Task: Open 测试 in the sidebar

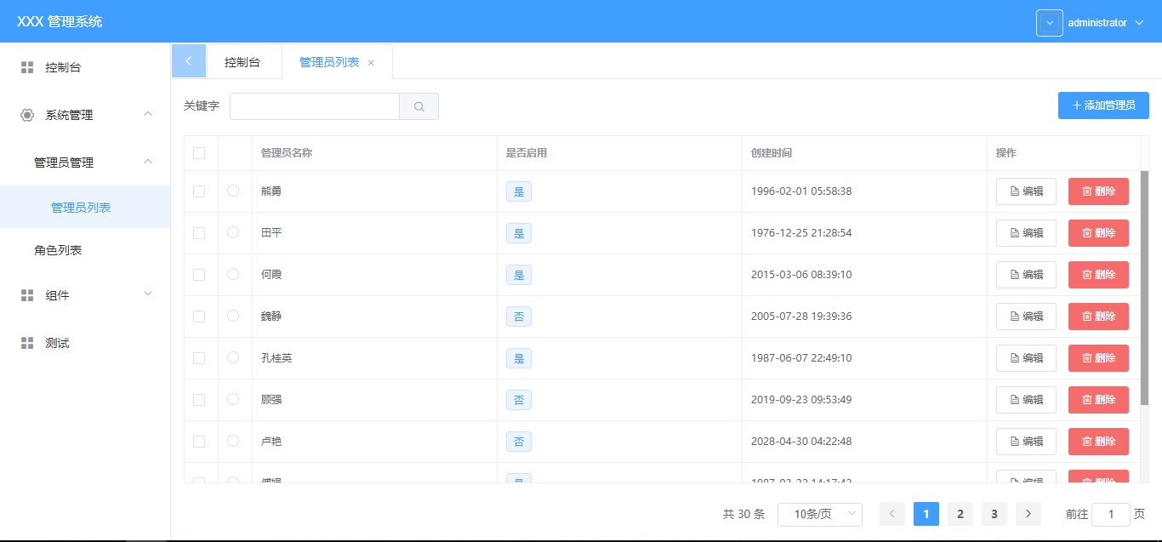Action: [x=85, y=343]
